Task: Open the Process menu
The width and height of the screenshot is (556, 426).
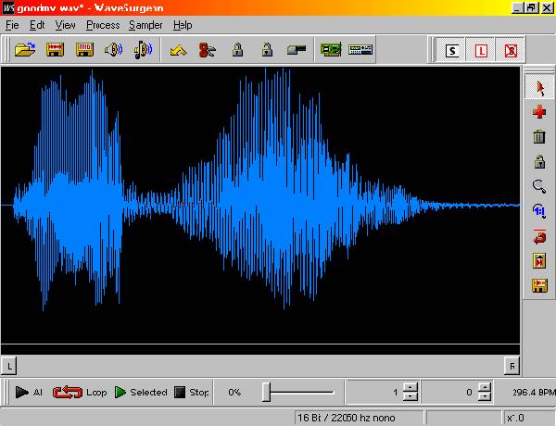Action: (x=103, y=25)
